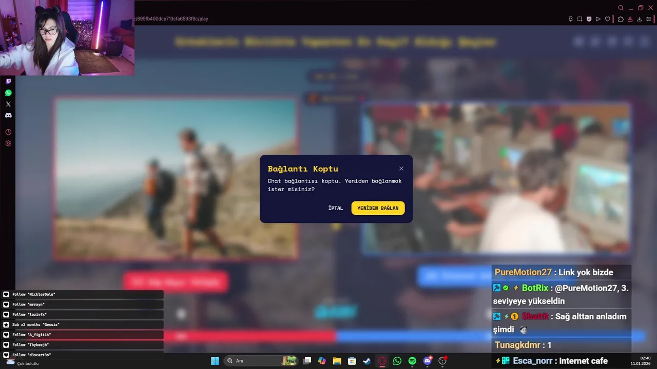Screen dimensions: 657x369
Task: Click the streamer webcam overlay
Action: [x=67, y=38]
